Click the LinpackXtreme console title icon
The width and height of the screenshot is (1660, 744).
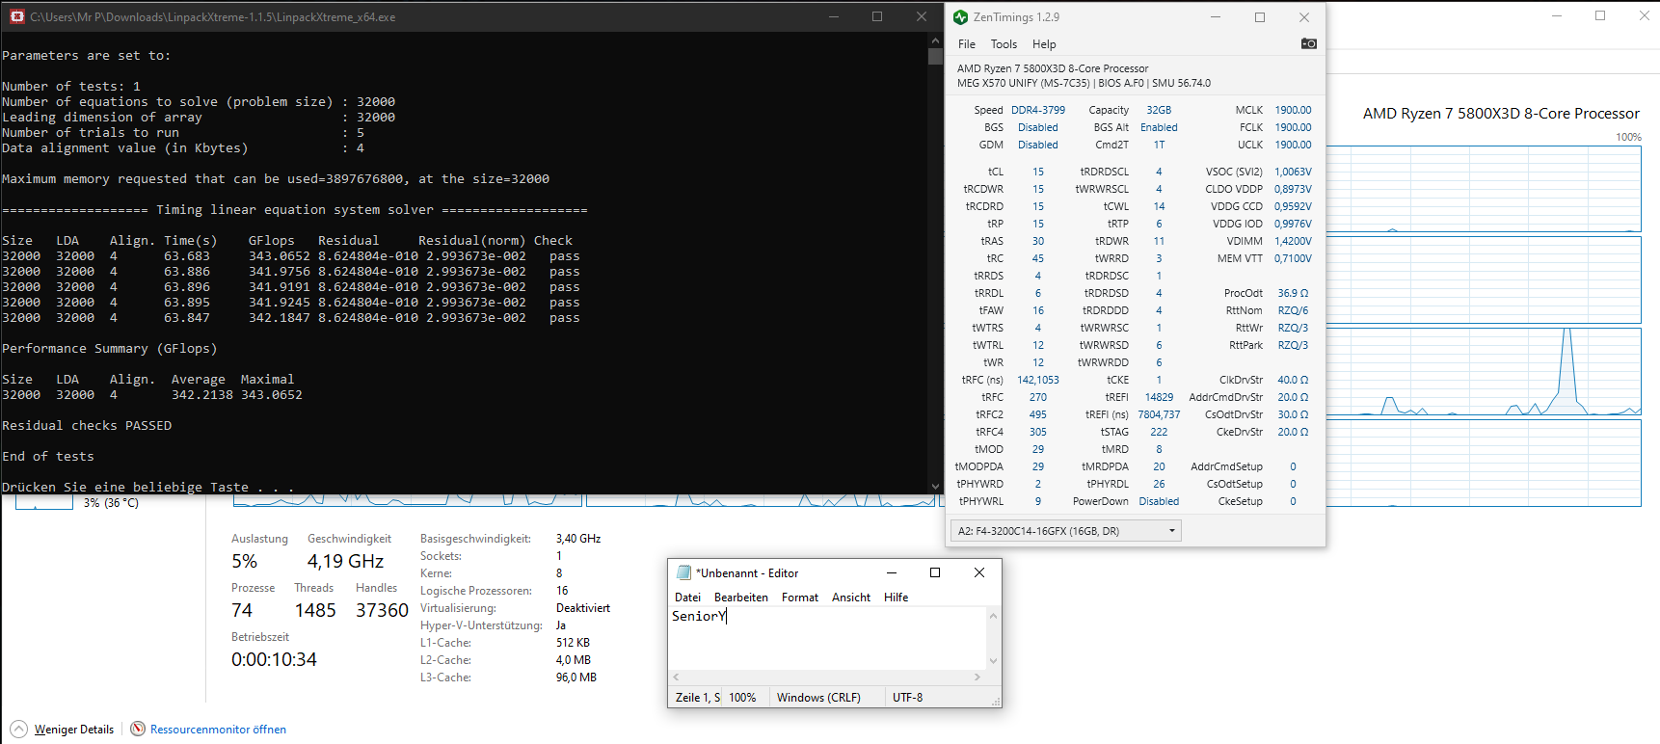click(x=16, y=16)
